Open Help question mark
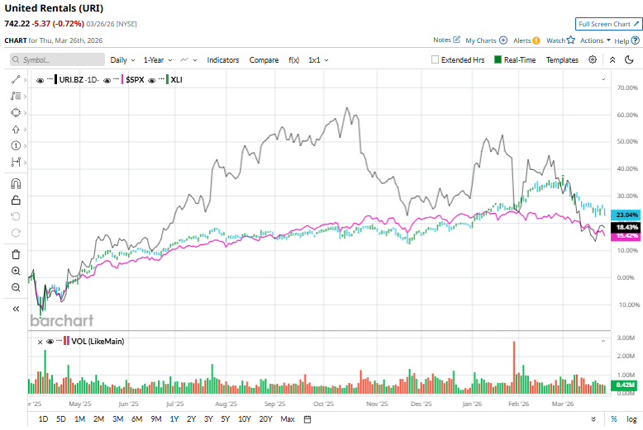Image resolution: width=643 pixels, height=430 pixels. tap(636, 40)
